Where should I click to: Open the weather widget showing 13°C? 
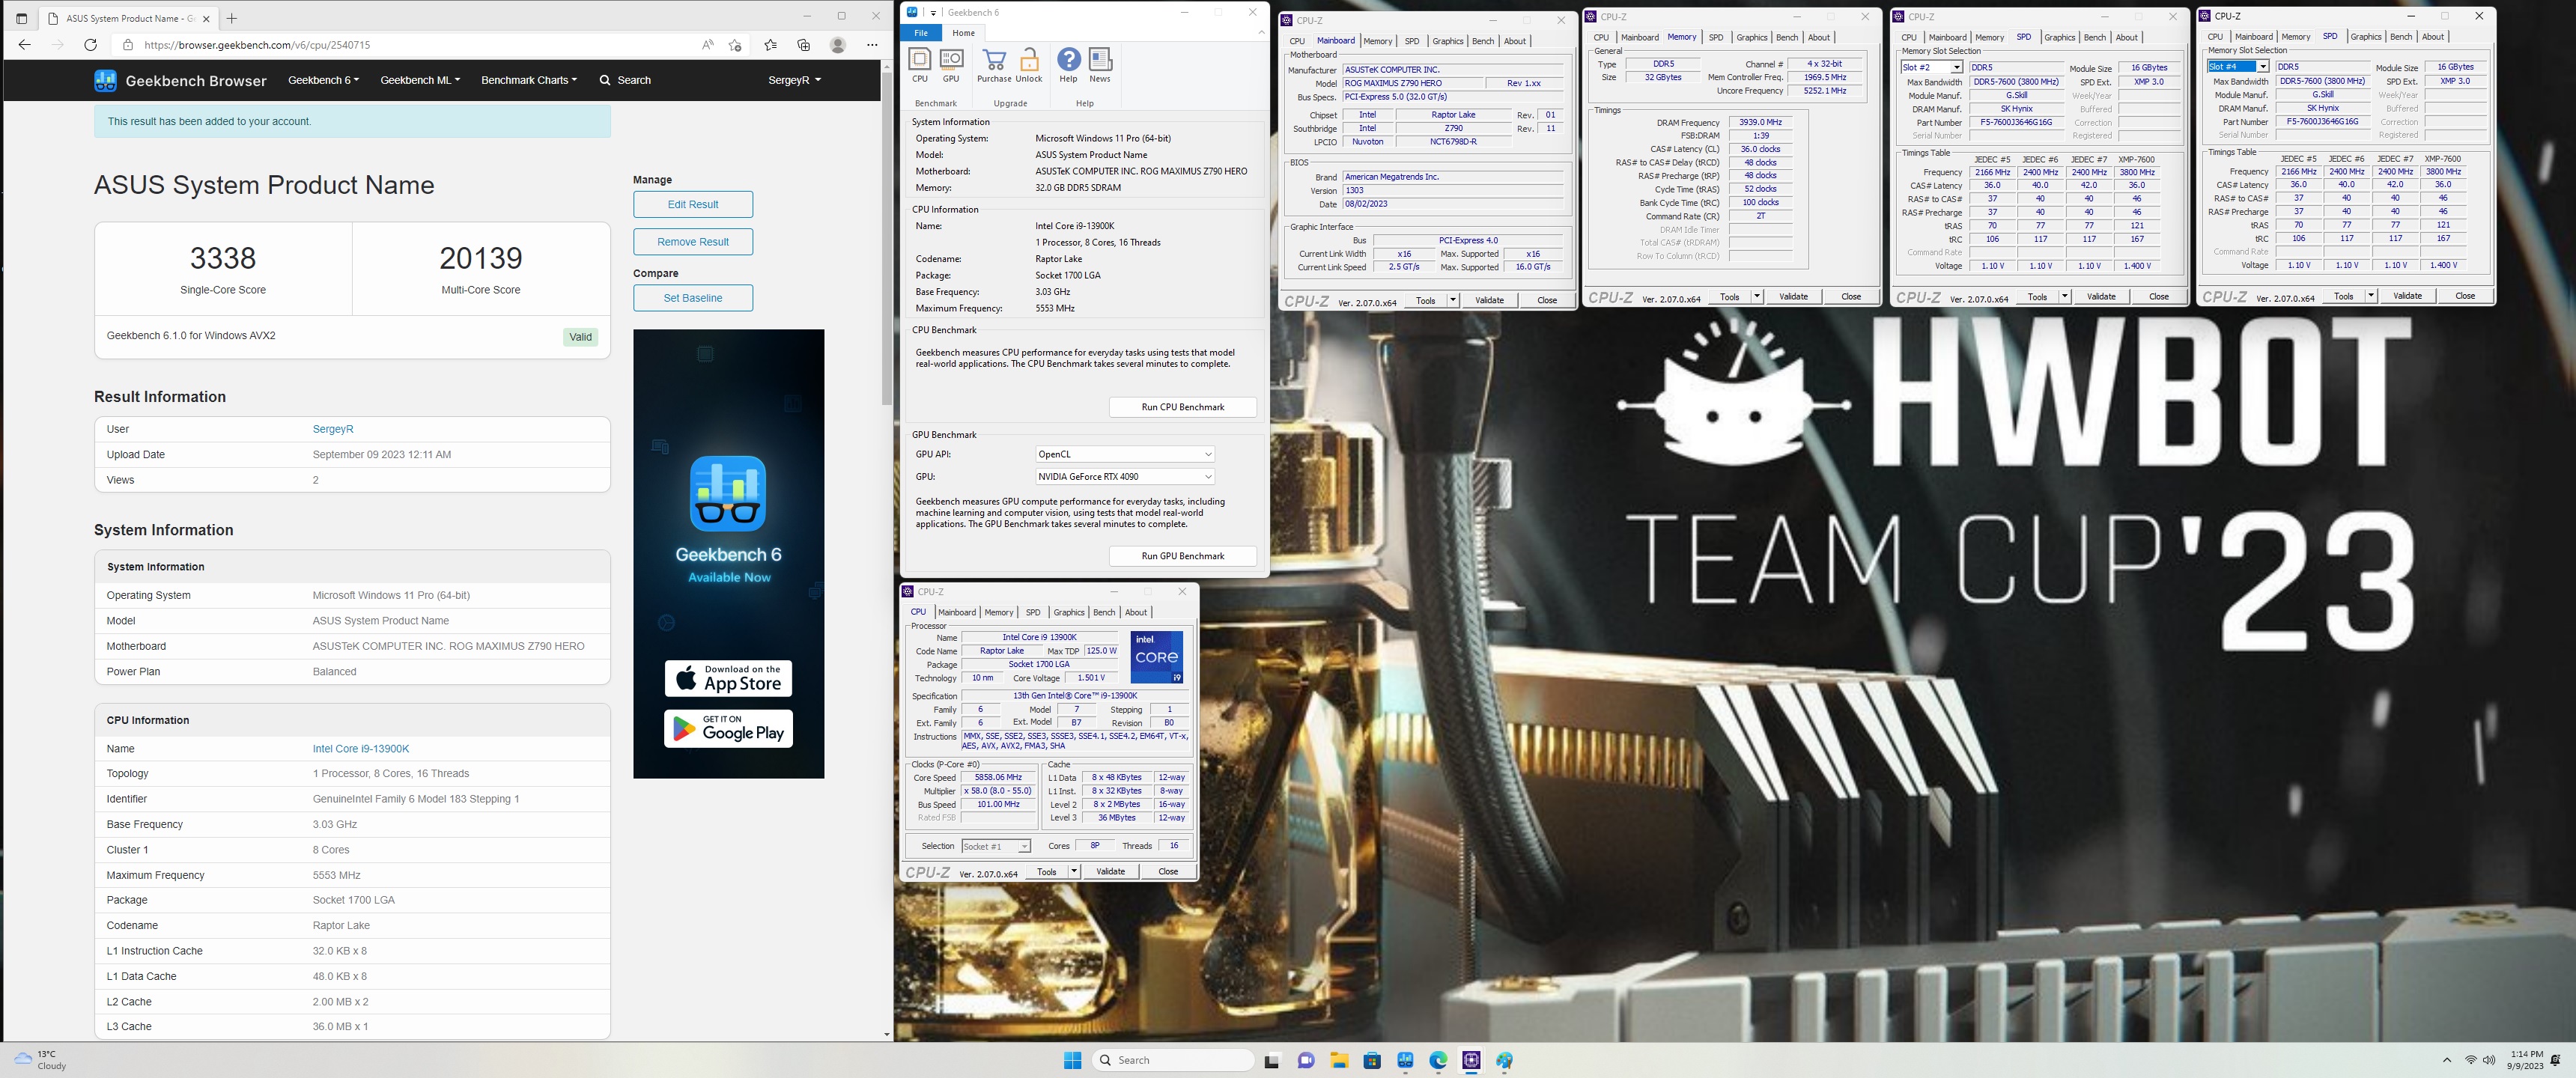click(x=40, y=1060)
